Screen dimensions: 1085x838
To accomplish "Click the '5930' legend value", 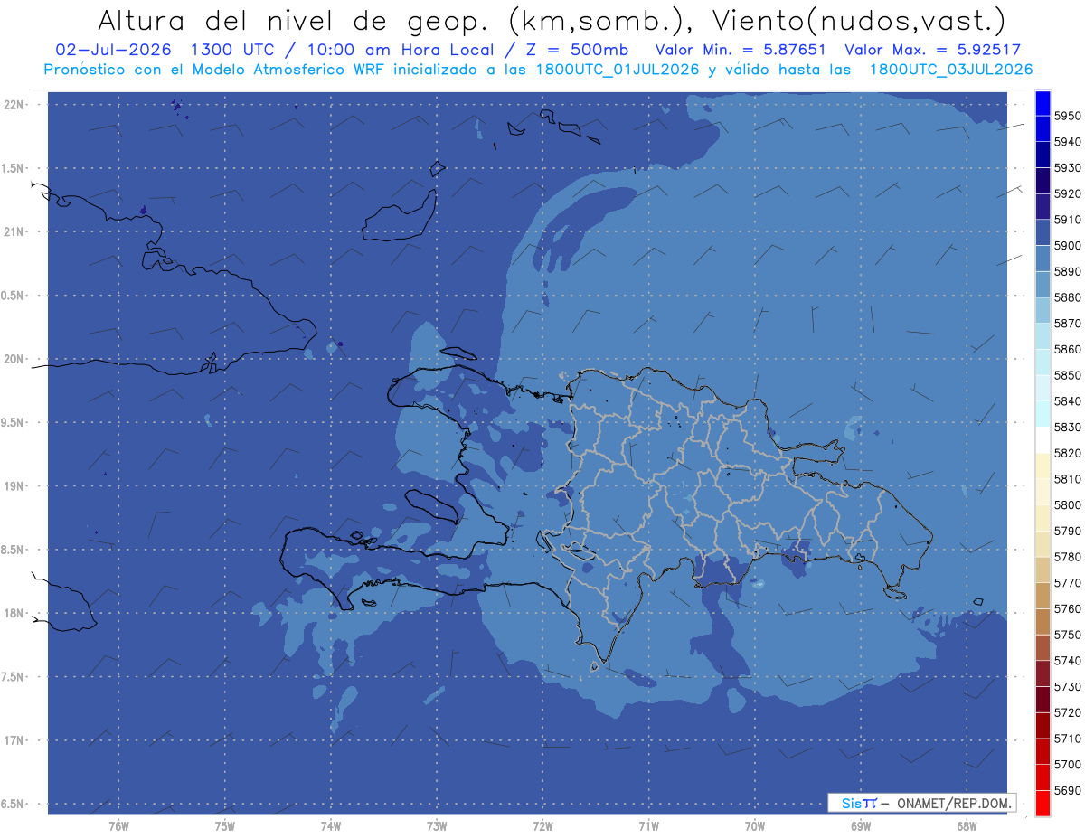I will click(x=1067, y=168).
